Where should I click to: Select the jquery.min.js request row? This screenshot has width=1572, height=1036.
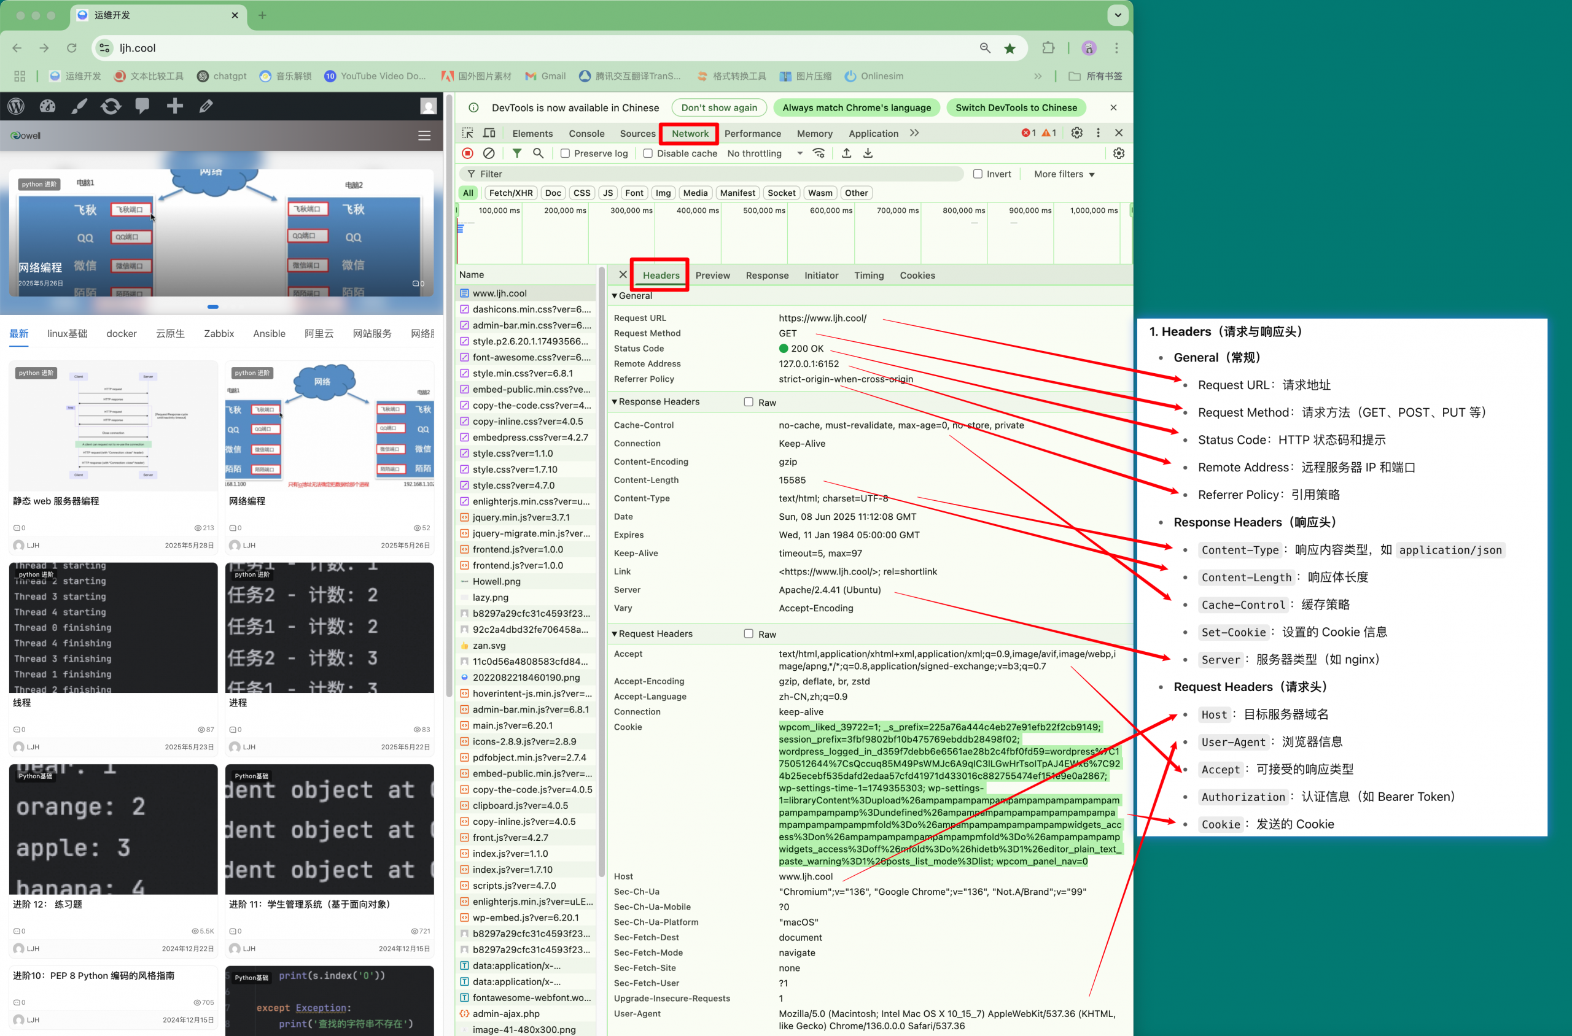(x=527, y=517)
